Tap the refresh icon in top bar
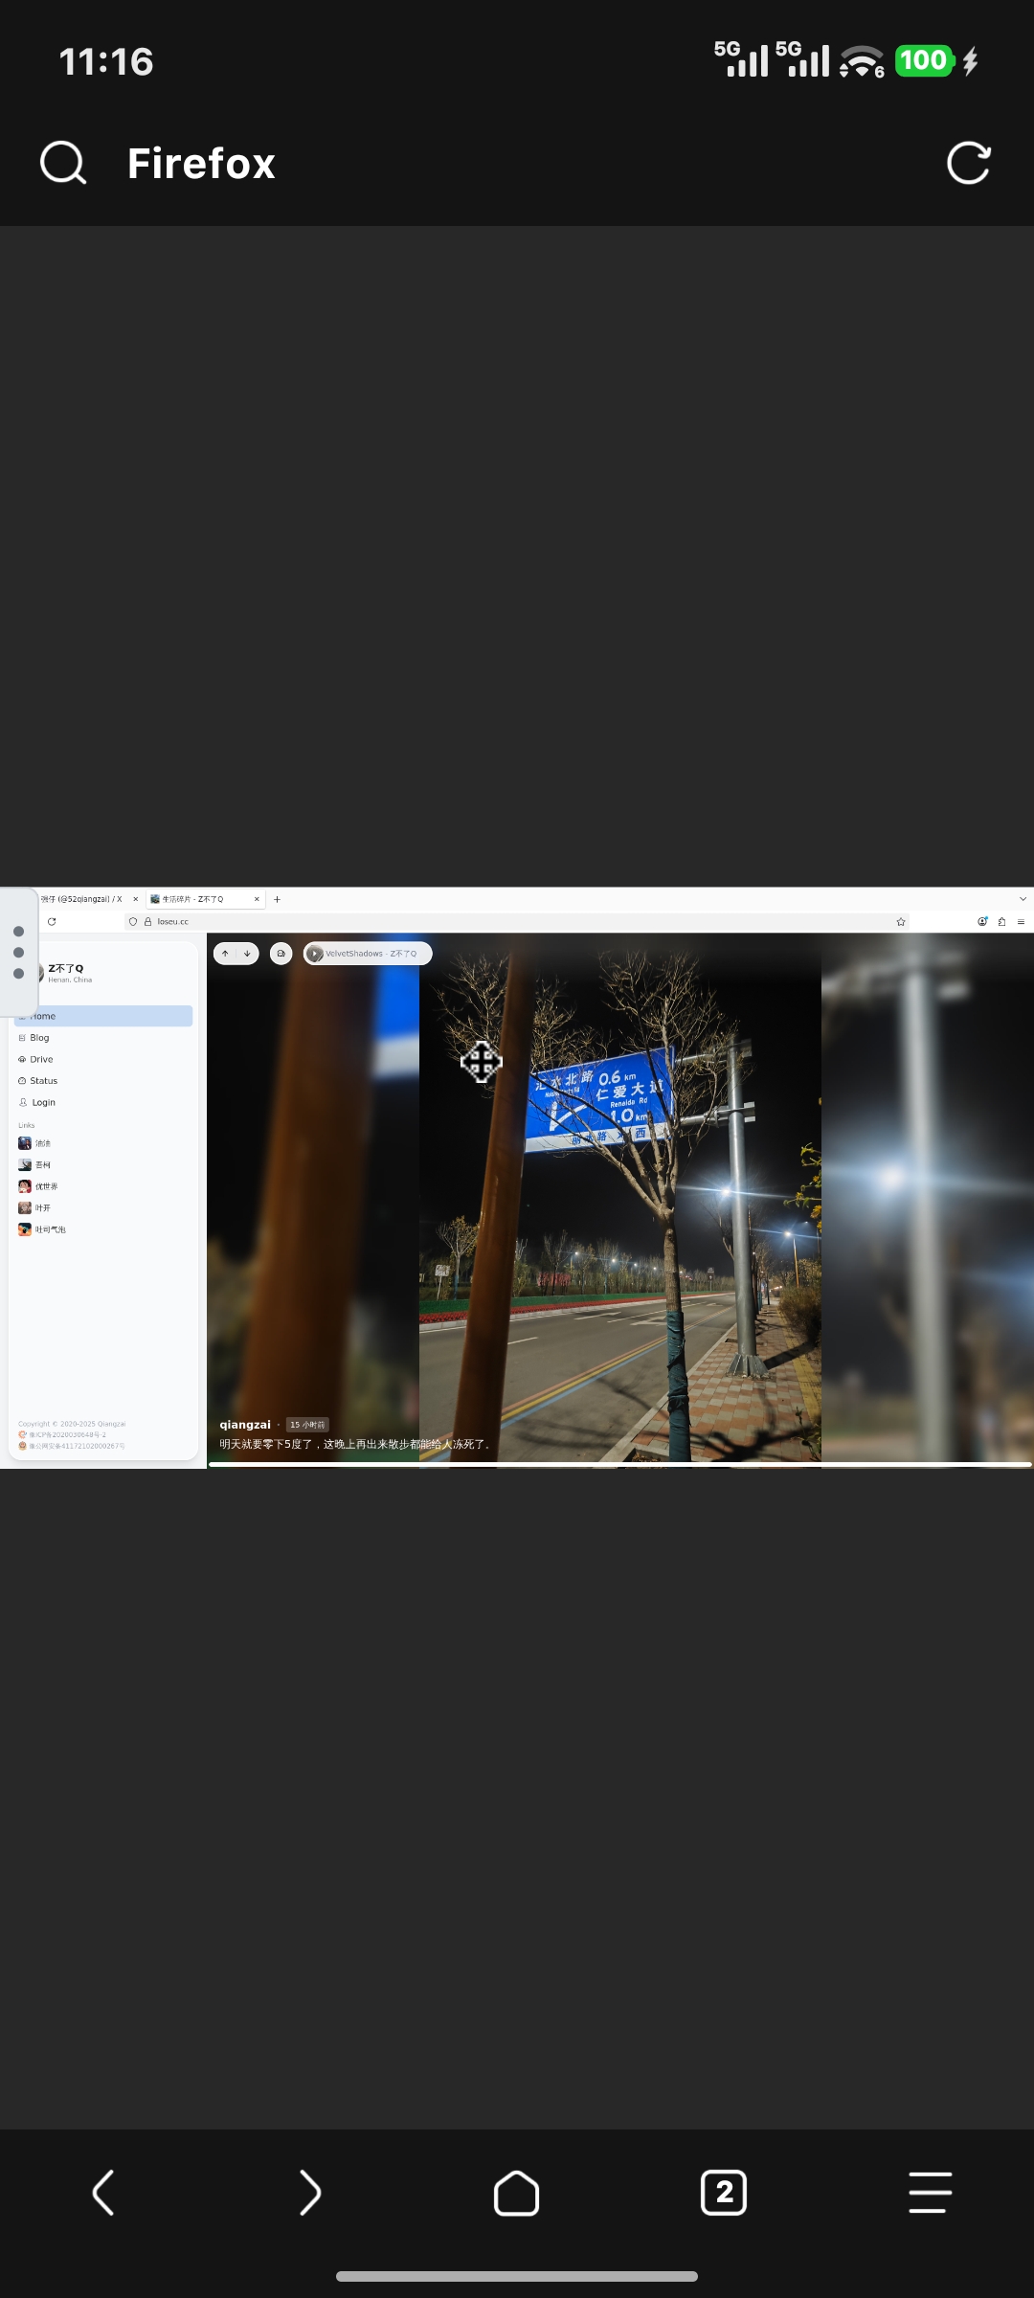 [x=968, y=163]
